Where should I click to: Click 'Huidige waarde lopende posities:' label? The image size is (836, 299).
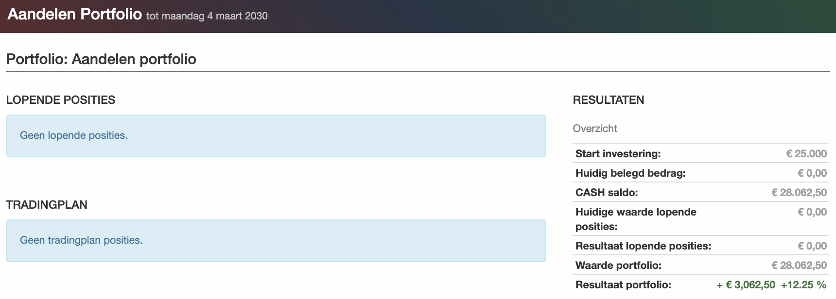tap(636, 219)
